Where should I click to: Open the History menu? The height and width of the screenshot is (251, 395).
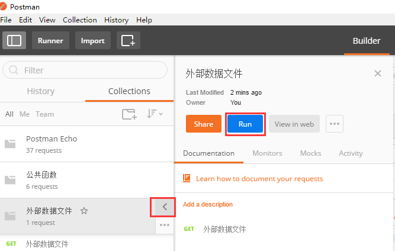[117, 20]
